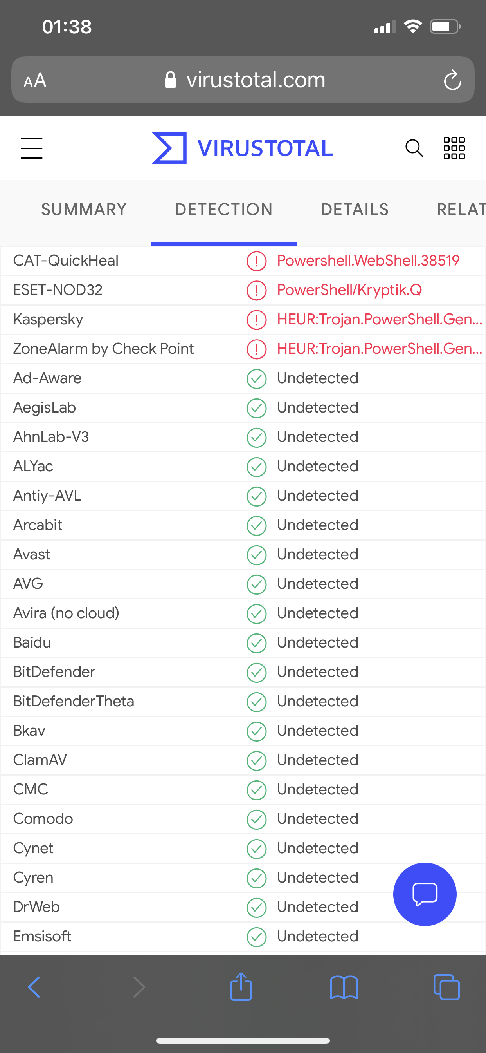Go back to previous page
Viewport: 486px width, 1053px height.
[34, 987]
